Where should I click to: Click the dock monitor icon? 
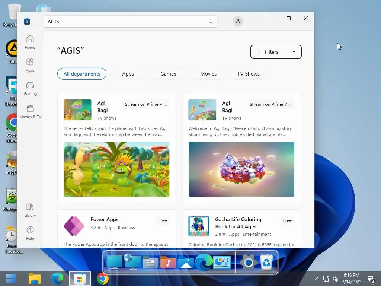[114, 263]
